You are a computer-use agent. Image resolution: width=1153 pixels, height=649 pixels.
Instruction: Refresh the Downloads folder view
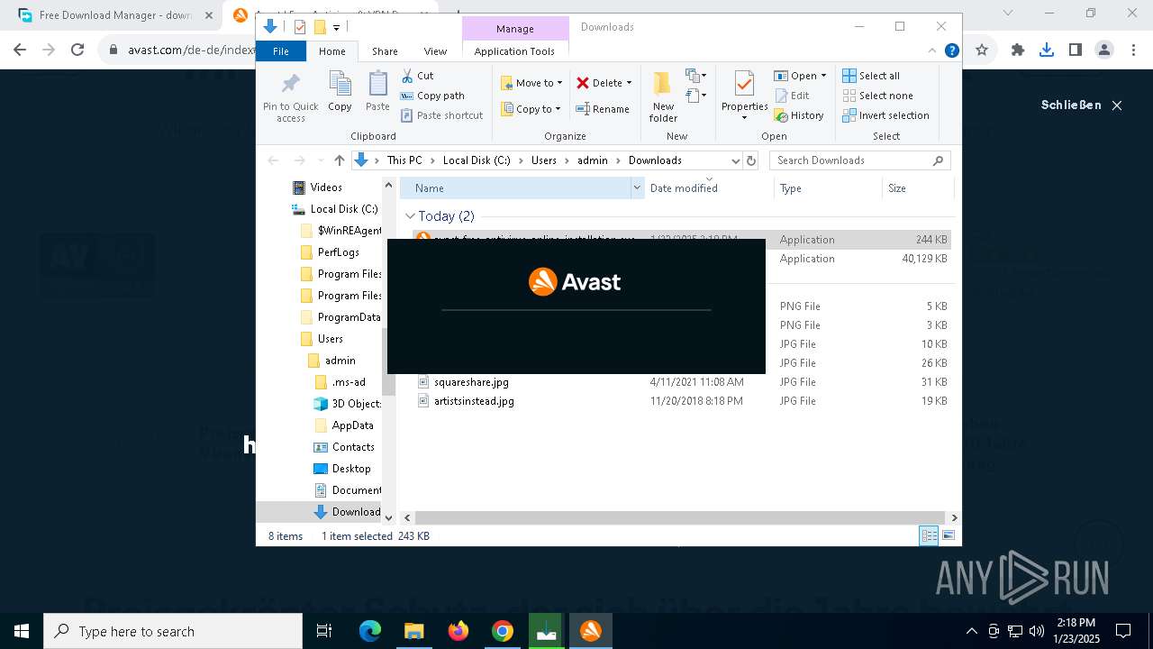752,160
